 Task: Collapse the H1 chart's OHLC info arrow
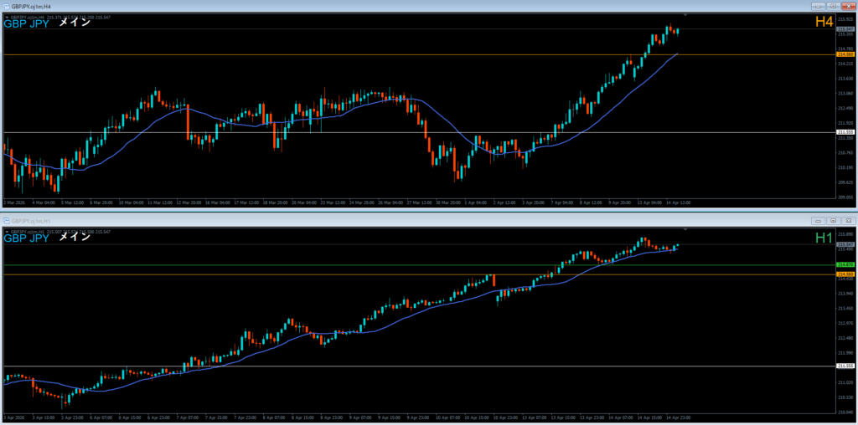[x=6, y=231]
